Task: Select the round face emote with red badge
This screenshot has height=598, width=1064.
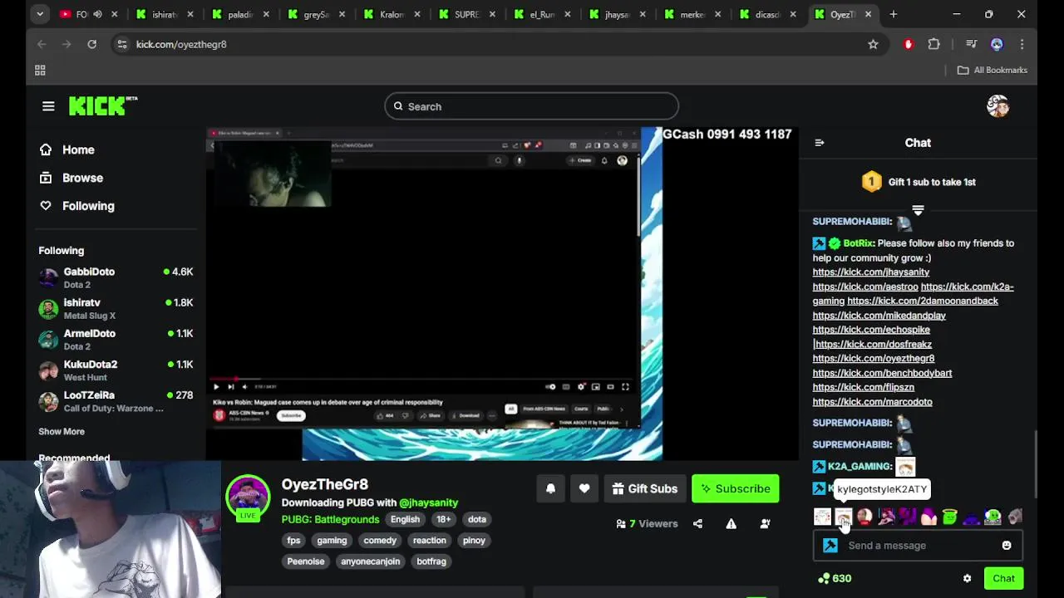Action: [864, 517]
